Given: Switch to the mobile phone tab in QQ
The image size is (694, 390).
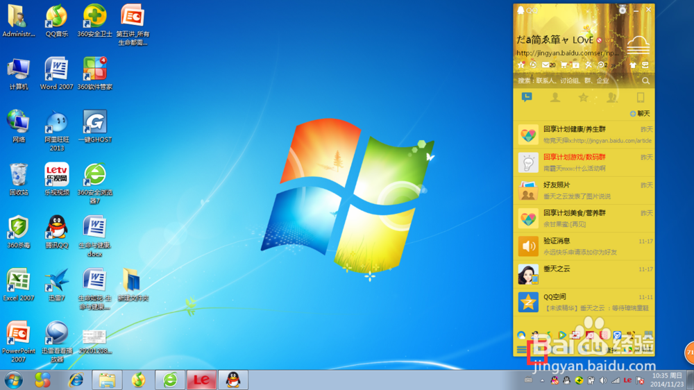Looking at the screenshot, I should click(x=640, y=97).
